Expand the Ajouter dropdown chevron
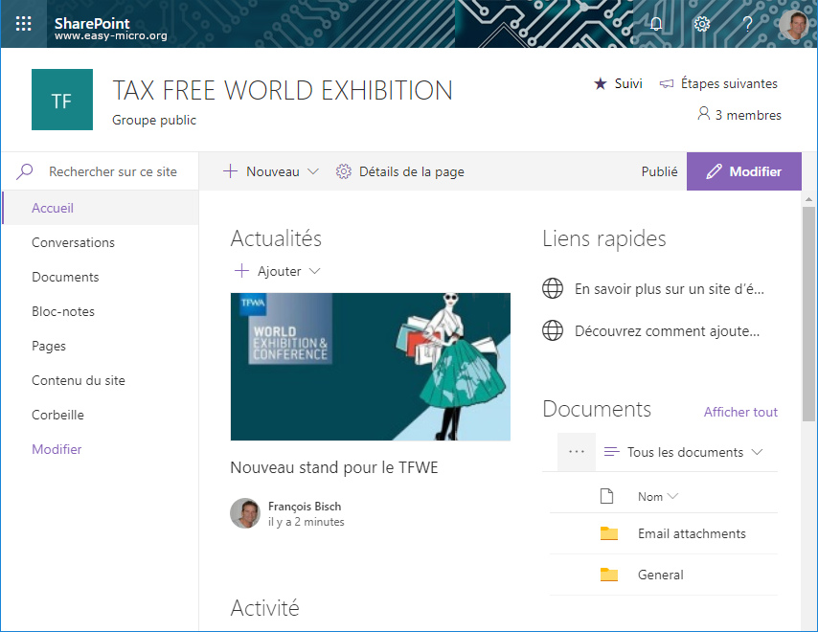818x632 pixels. pos(314,271)
